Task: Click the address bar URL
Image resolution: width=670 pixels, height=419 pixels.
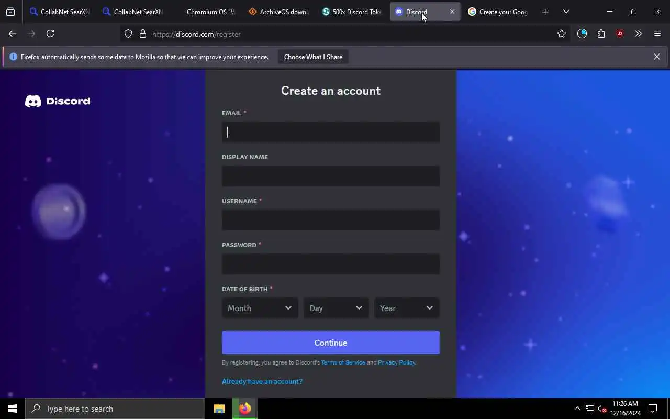Action: point(196,34)
